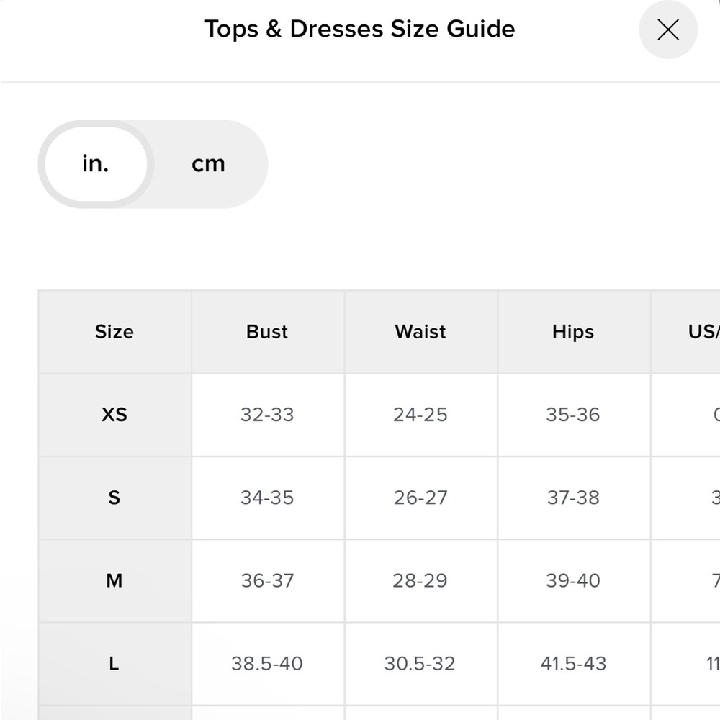Viewport: 720px width, 720px height.
Task: Click the L waist value 30.5-32
Action: click(x=420, y=664)
